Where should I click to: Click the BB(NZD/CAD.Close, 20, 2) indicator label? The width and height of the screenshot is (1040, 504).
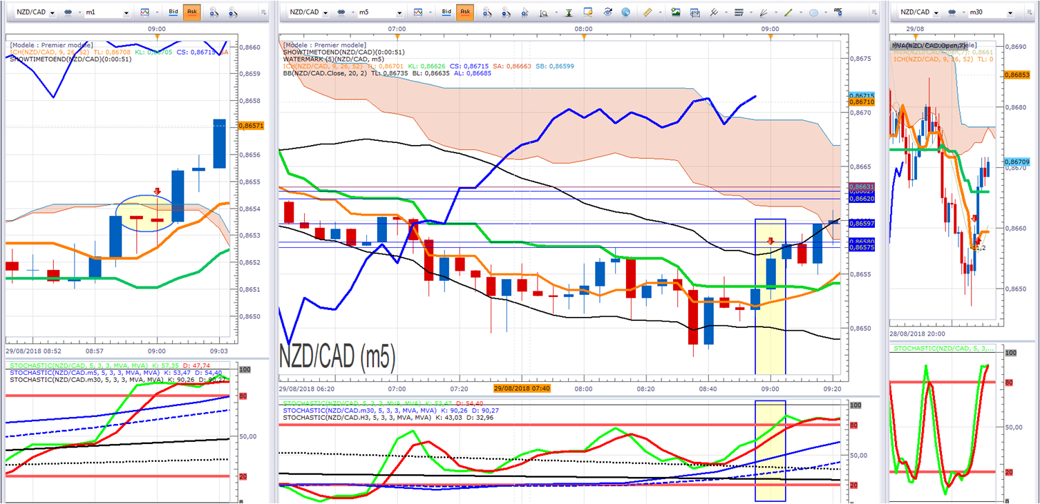coord(325,72)
